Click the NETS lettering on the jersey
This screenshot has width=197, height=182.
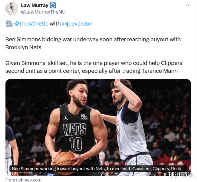75,129
